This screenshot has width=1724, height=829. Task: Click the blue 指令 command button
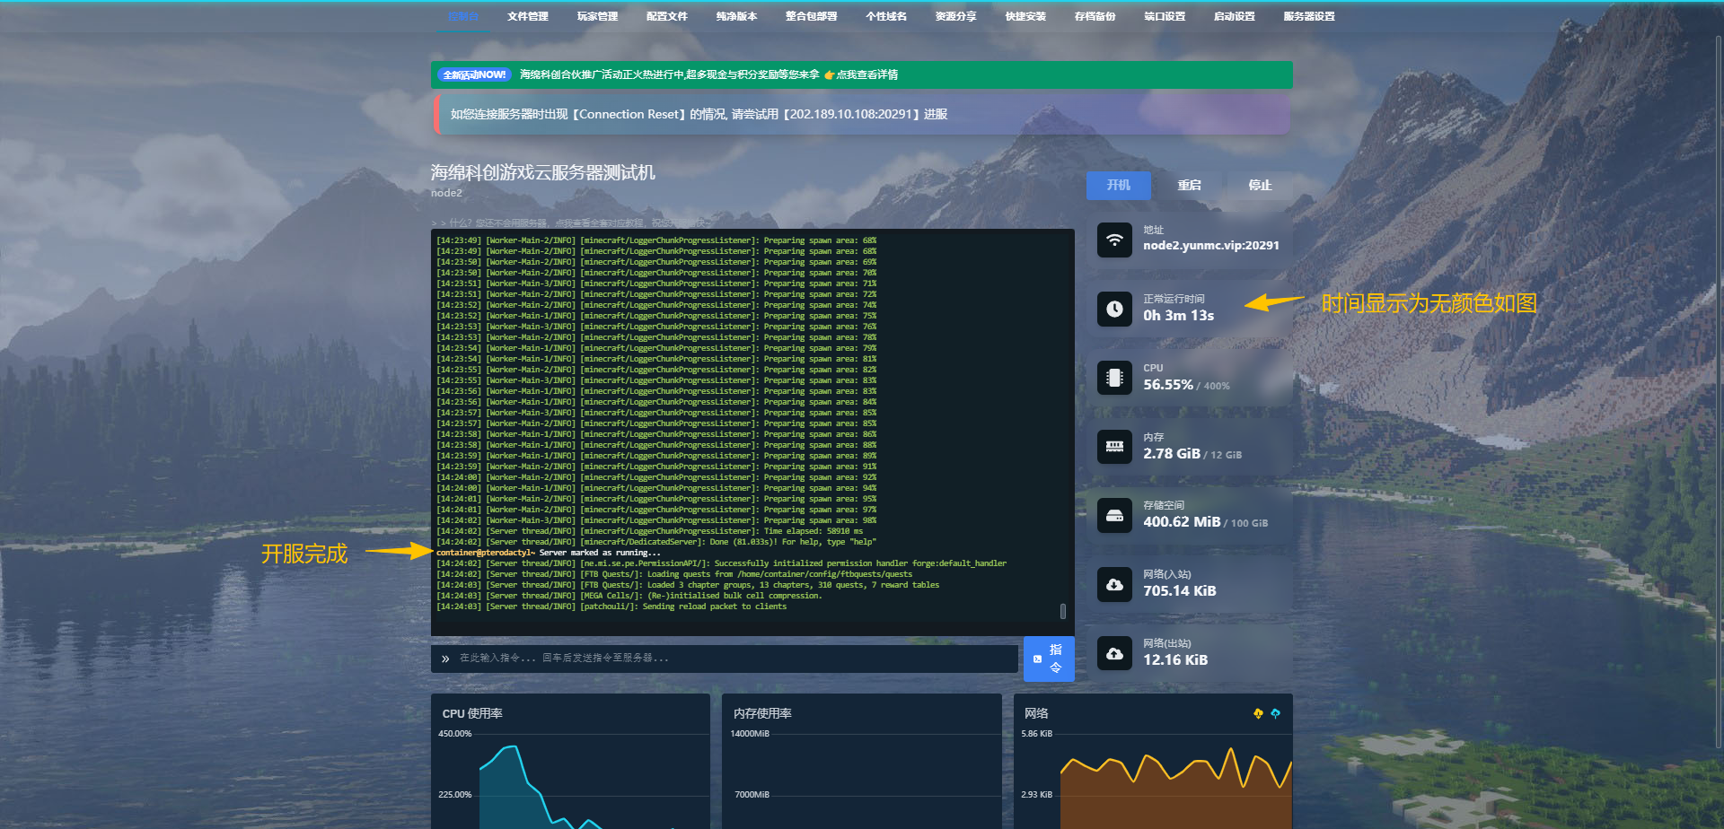[x=1048, y=659]
